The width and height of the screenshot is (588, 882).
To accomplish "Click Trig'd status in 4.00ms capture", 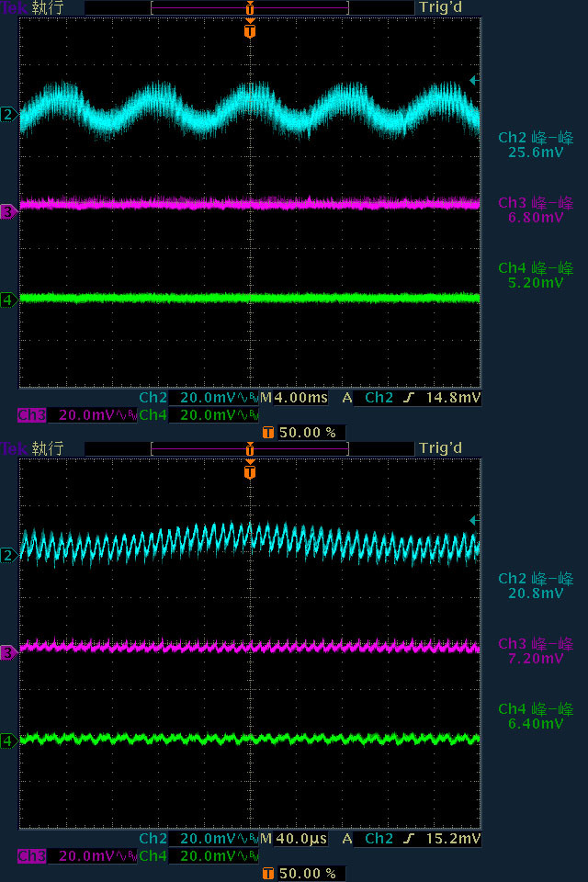I will (x=441, y=8).
